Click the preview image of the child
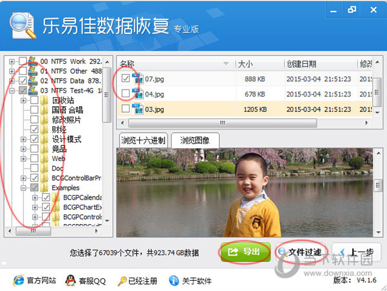 [x=245, y=192]
